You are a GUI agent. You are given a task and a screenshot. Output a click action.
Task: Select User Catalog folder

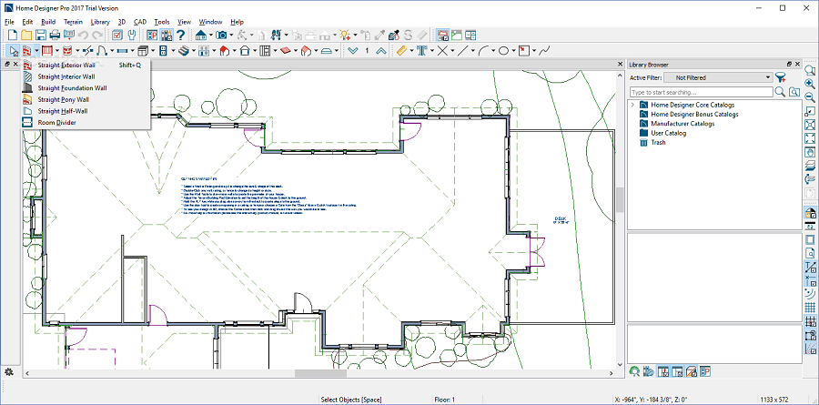[668, 133]
